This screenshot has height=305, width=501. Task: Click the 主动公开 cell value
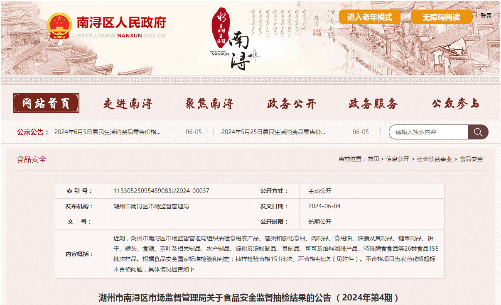(x=320, y=191)
